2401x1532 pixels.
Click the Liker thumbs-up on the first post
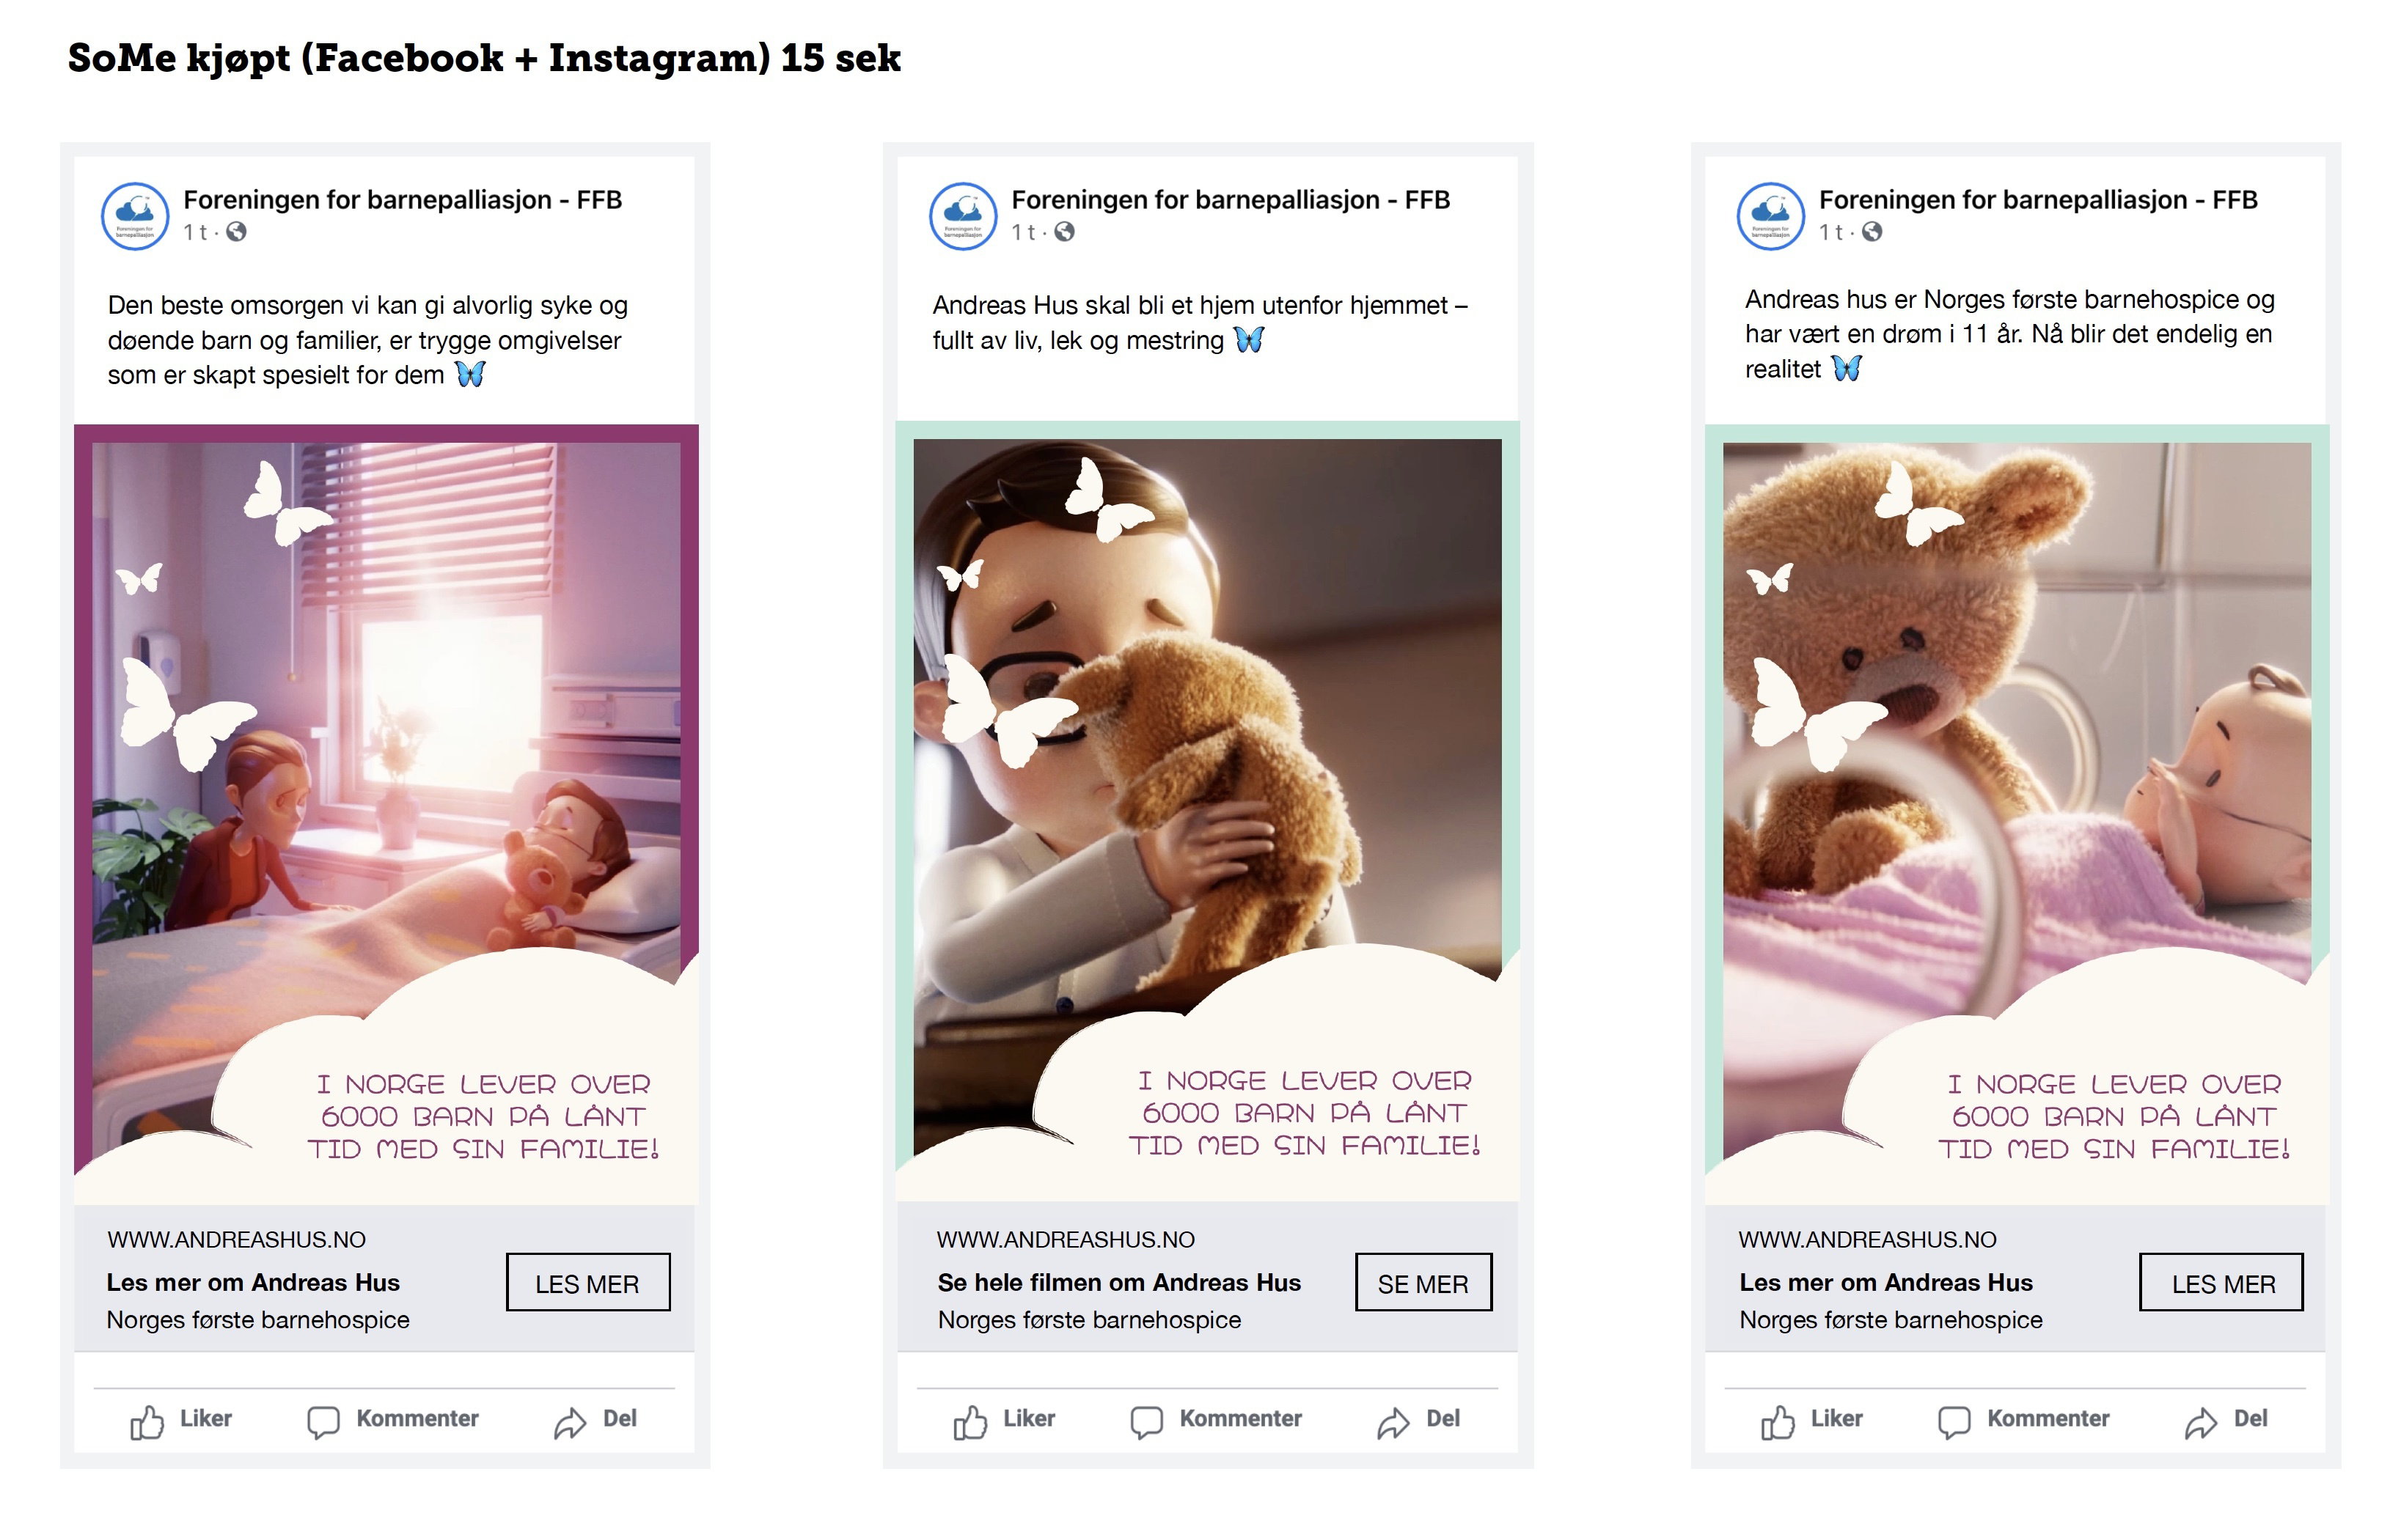tap(147, 1421)
